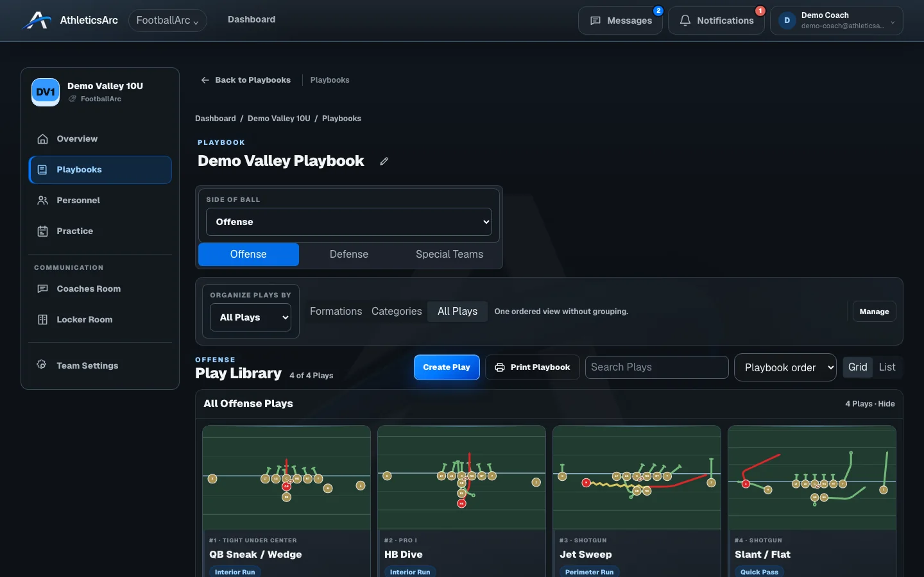Select the All Plays grouping tab

coord(458,312)
